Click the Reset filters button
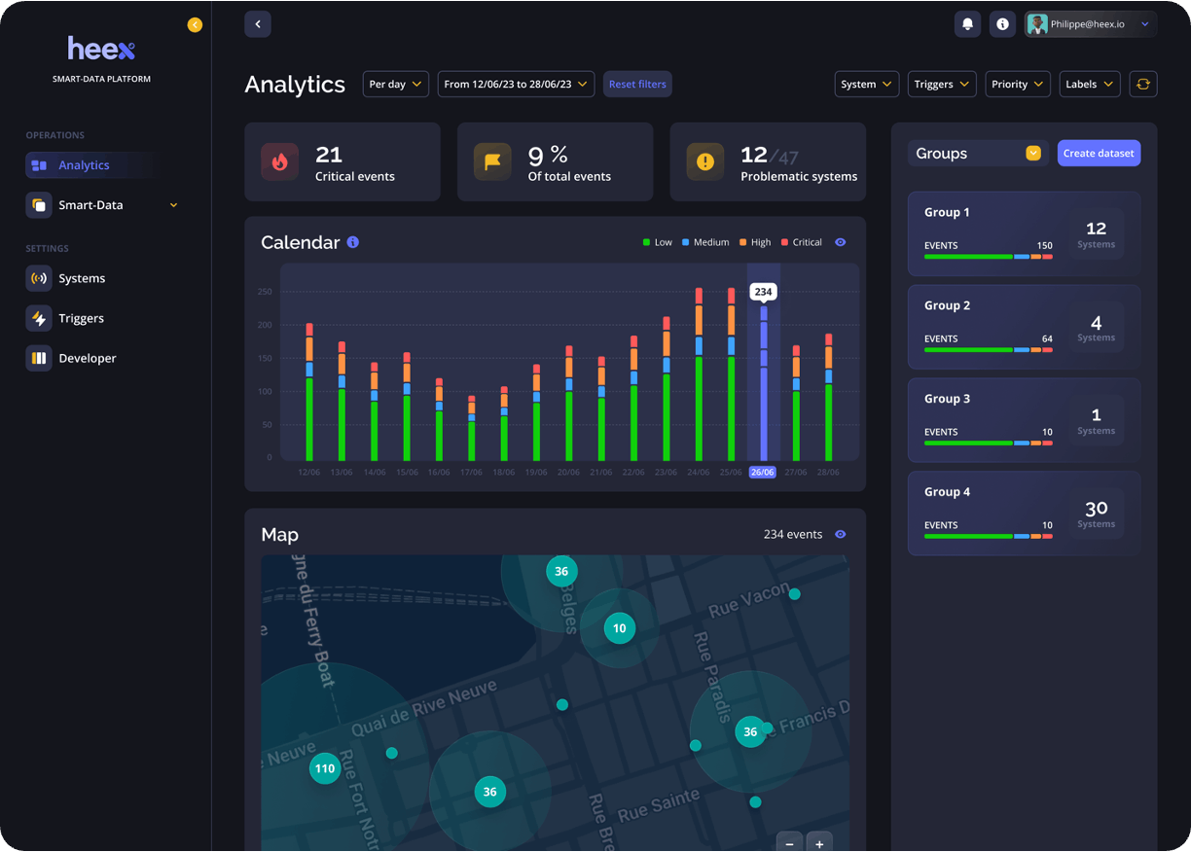 [x=637, y=85]
